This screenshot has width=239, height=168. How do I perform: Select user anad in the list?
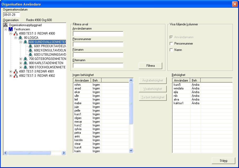coord(78,88)
